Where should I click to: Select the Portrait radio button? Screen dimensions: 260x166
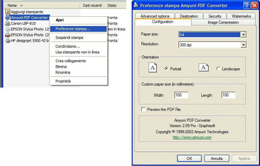point(166,69)
